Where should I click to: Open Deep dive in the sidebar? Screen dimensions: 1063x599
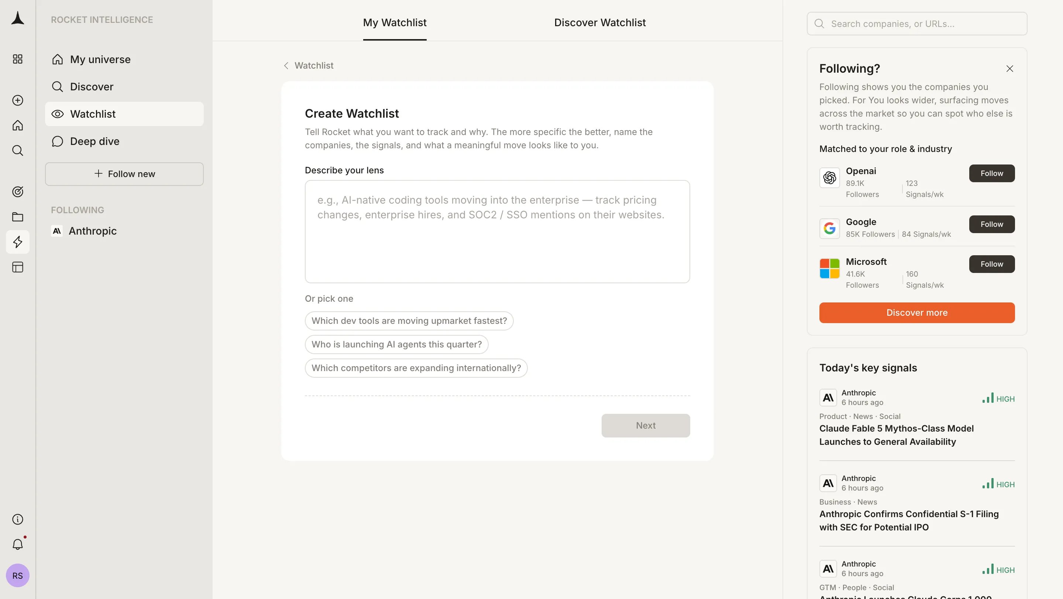[x=124, y=141]
